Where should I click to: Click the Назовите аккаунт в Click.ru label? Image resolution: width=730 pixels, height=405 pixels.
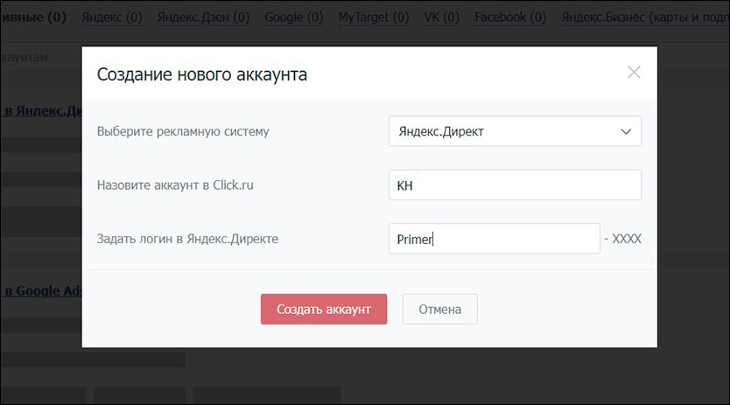[175, 185]
